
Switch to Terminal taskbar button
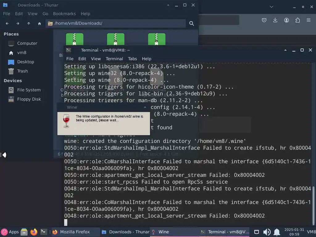pyautogui.click(x=224, y=232)
